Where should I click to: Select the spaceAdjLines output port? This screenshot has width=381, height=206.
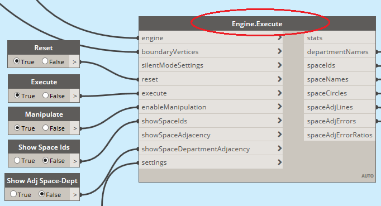click(x=340, y=107)
